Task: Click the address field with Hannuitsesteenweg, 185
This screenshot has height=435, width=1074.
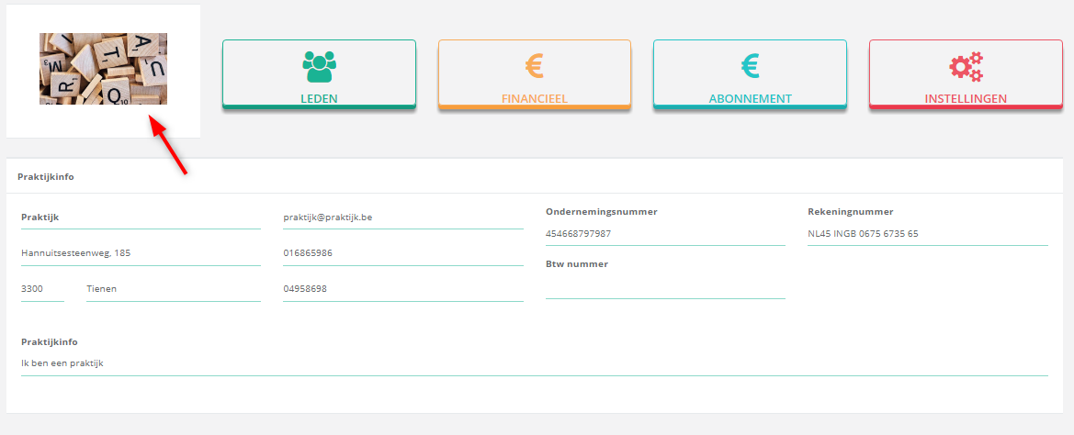Action: click(141, 253)
